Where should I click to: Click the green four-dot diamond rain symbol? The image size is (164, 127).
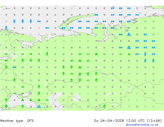tap(88, 74)
